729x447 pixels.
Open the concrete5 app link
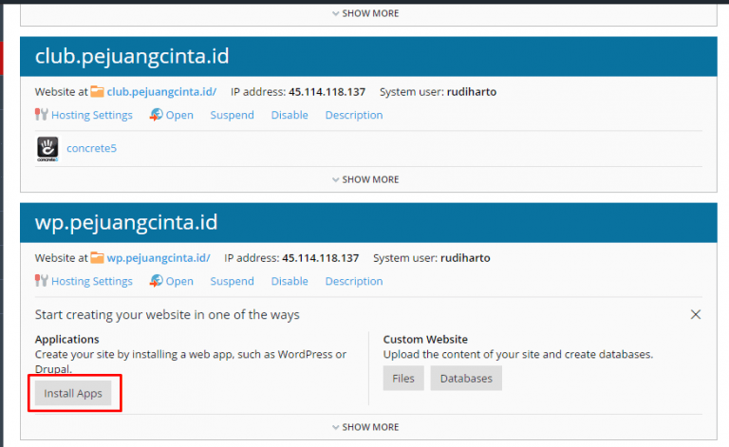[91, 148]
